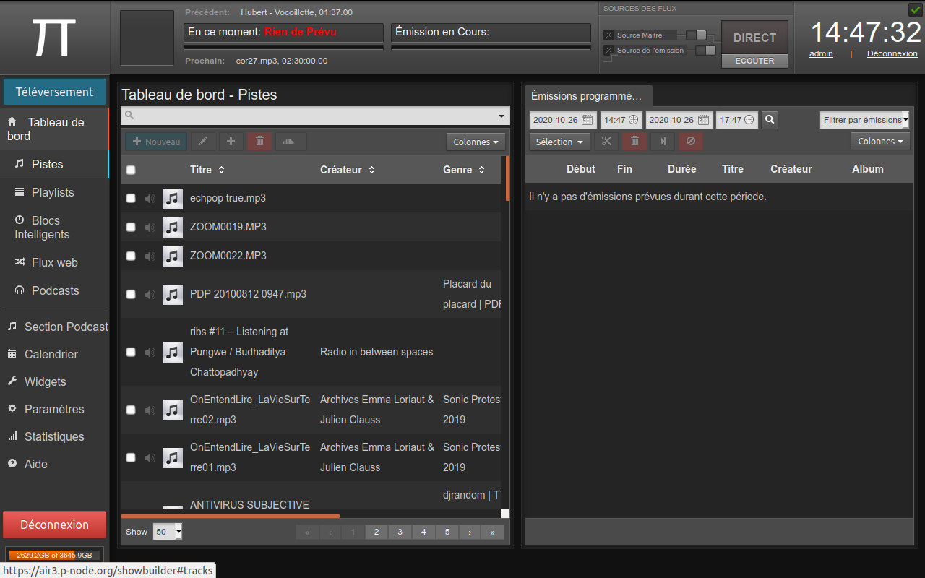The height and width of the screenshot is (578, 925).
Task: Expand the Filtrer par émissions dropdown
Action: tap(864, 120)
